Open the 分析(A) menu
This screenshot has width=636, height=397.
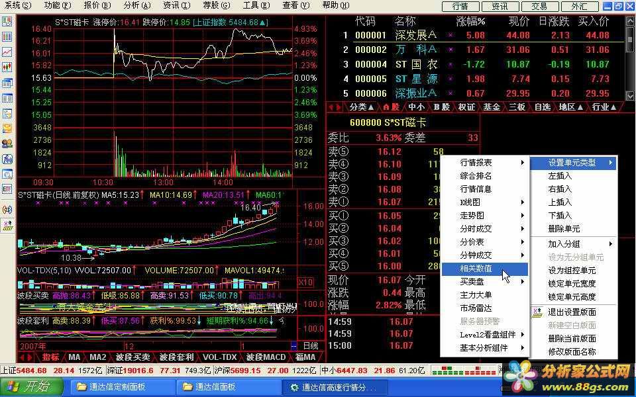point(137,6)
